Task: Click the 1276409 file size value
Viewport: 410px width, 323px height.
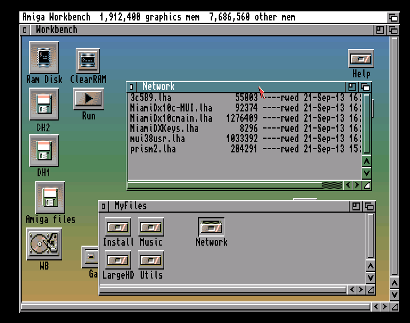Action: click(242, 118)
